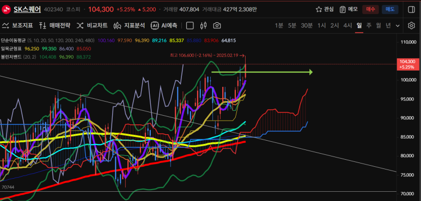Click the square chart layout icon
421x201 pixels.
tap(190, 26)
